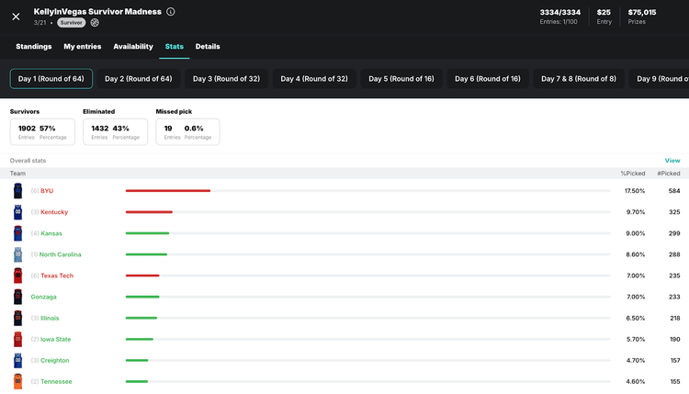Click the BYU pick percentage bar
Screen dimensions: 689x394
[168, 191]
